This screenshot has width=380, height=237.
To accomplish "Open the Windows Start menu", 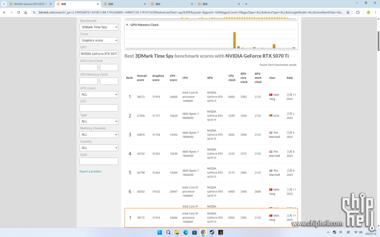I will point(159,232).
